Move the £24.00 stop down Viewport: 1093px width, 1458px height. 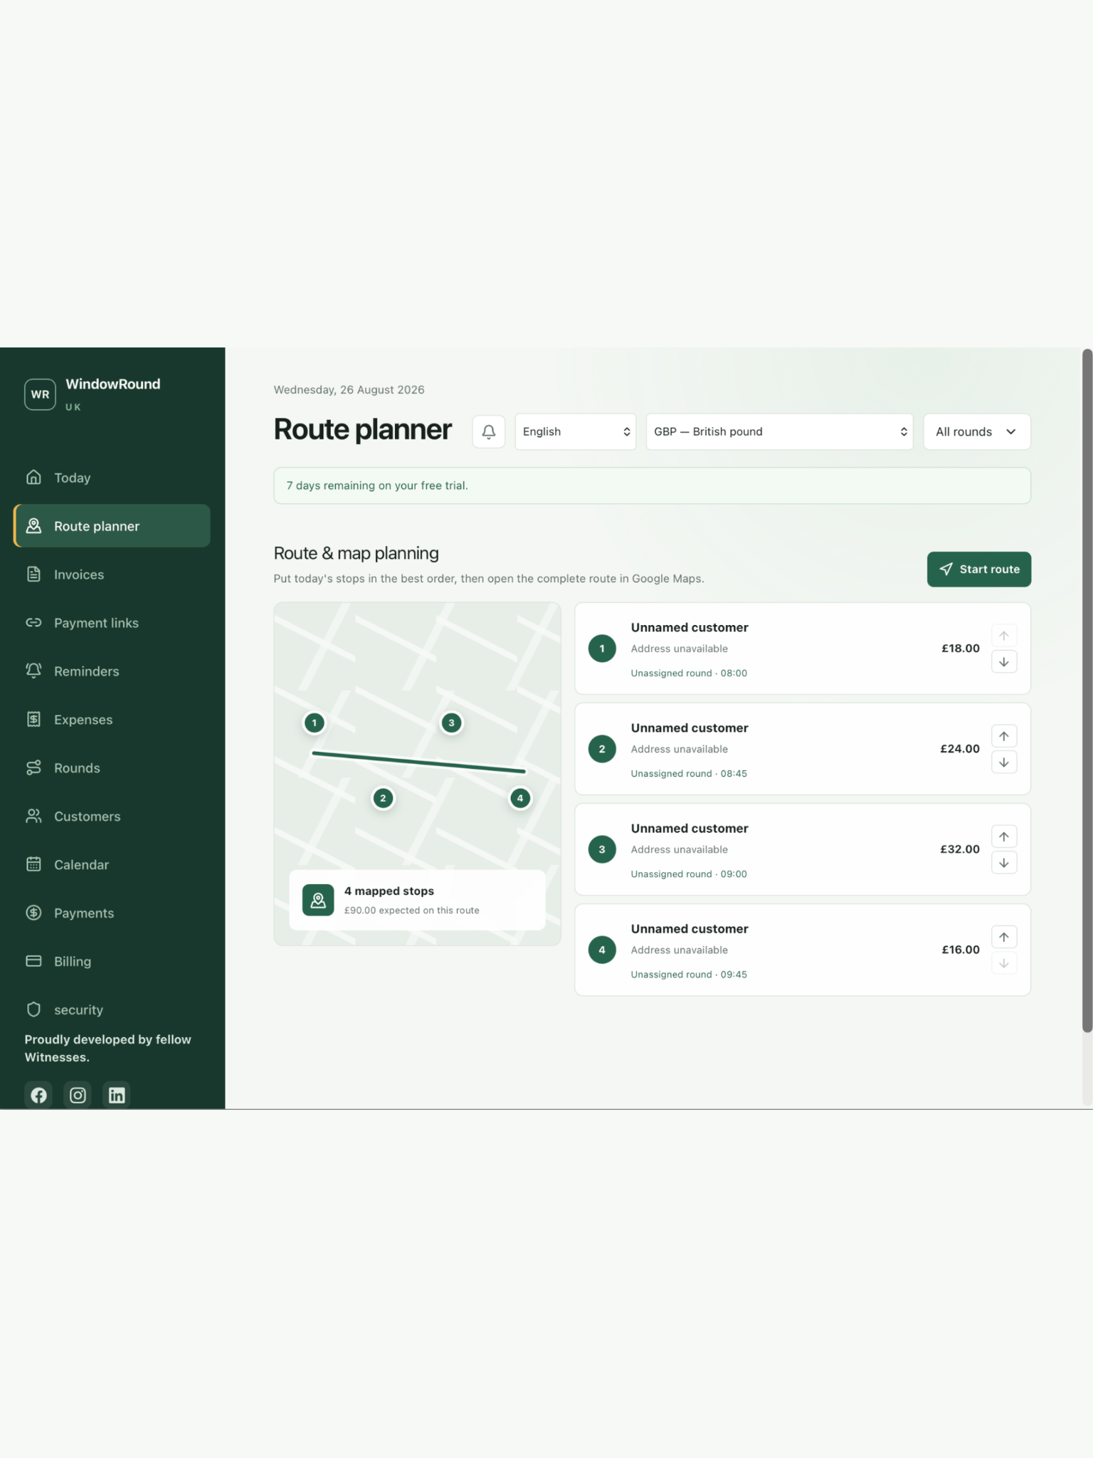click(1004, 762)
